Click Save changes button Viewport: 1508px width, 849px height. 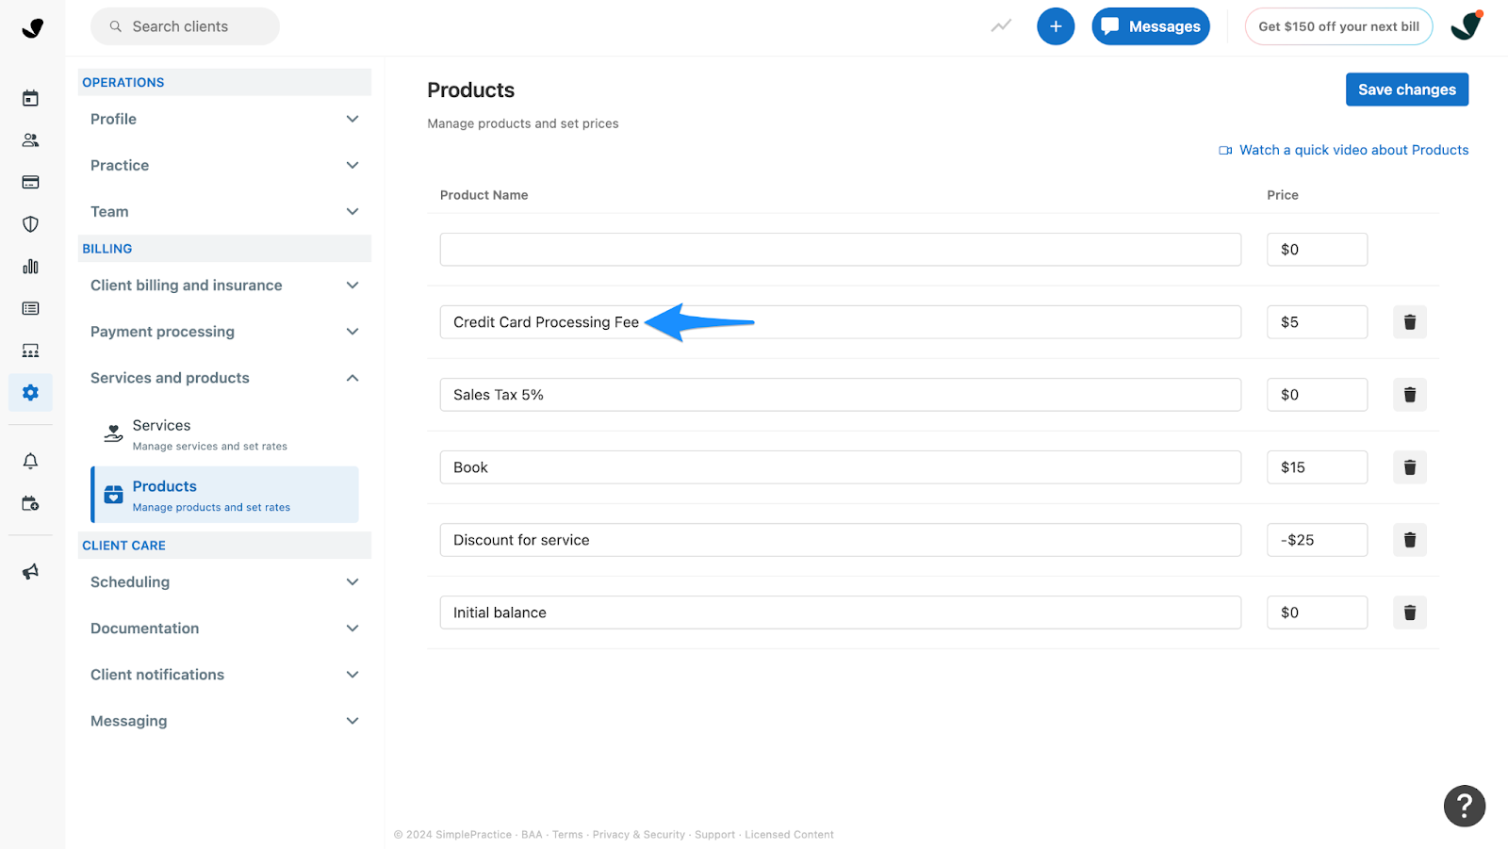click(x=1406, y=90)
